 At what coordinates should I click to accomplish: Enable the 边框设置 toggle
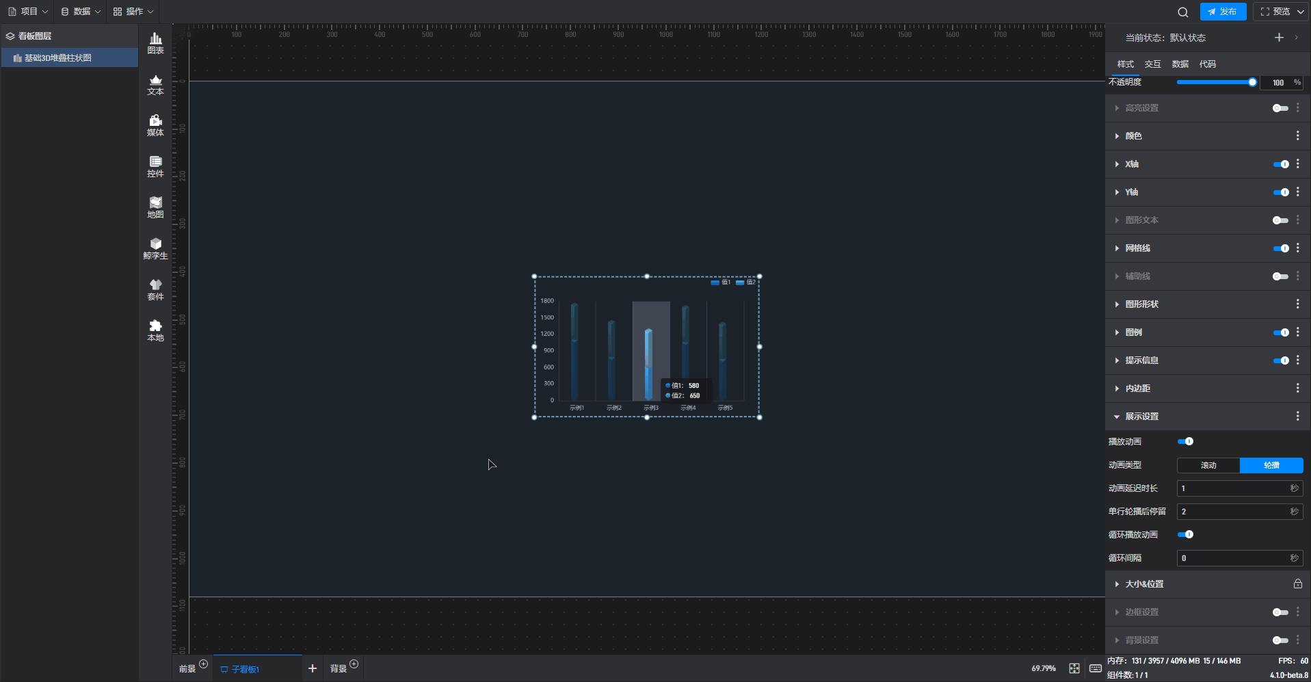coord(1280,612)
